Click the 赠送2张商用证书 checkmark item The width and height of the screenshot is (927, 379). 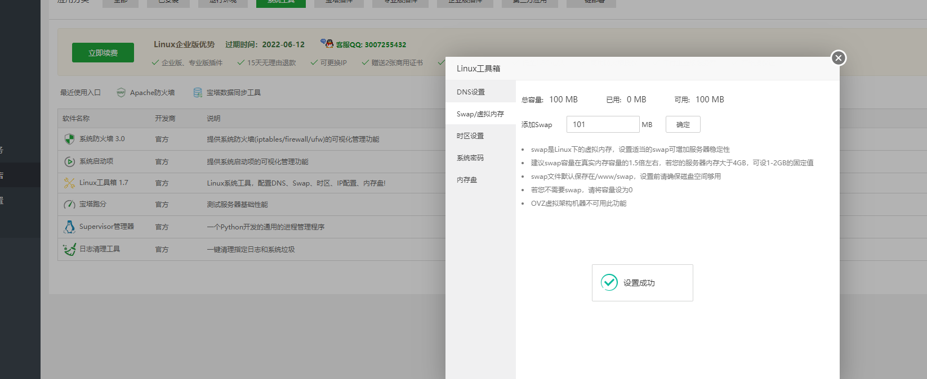(x=392, y=62)
